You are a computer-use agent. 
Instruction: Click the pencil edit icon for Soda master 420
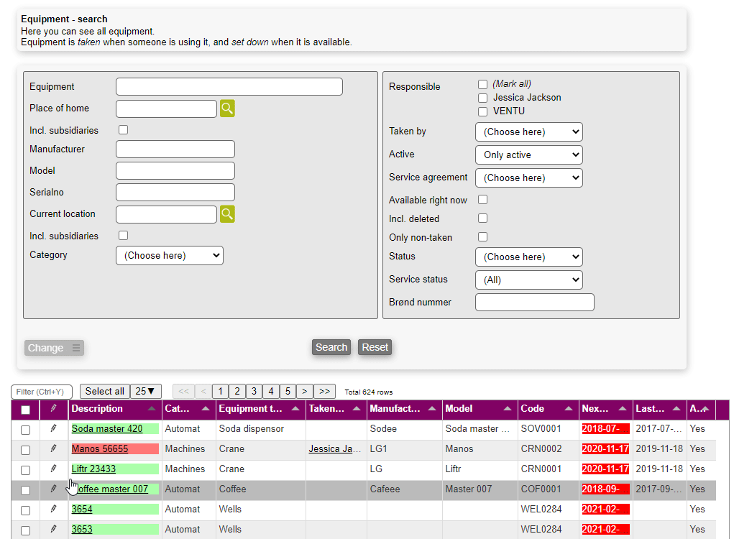(53, 429)
